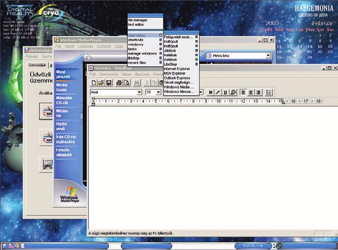Align text left in WordPad
Viewport: 338px width, 250px height.
243,92
